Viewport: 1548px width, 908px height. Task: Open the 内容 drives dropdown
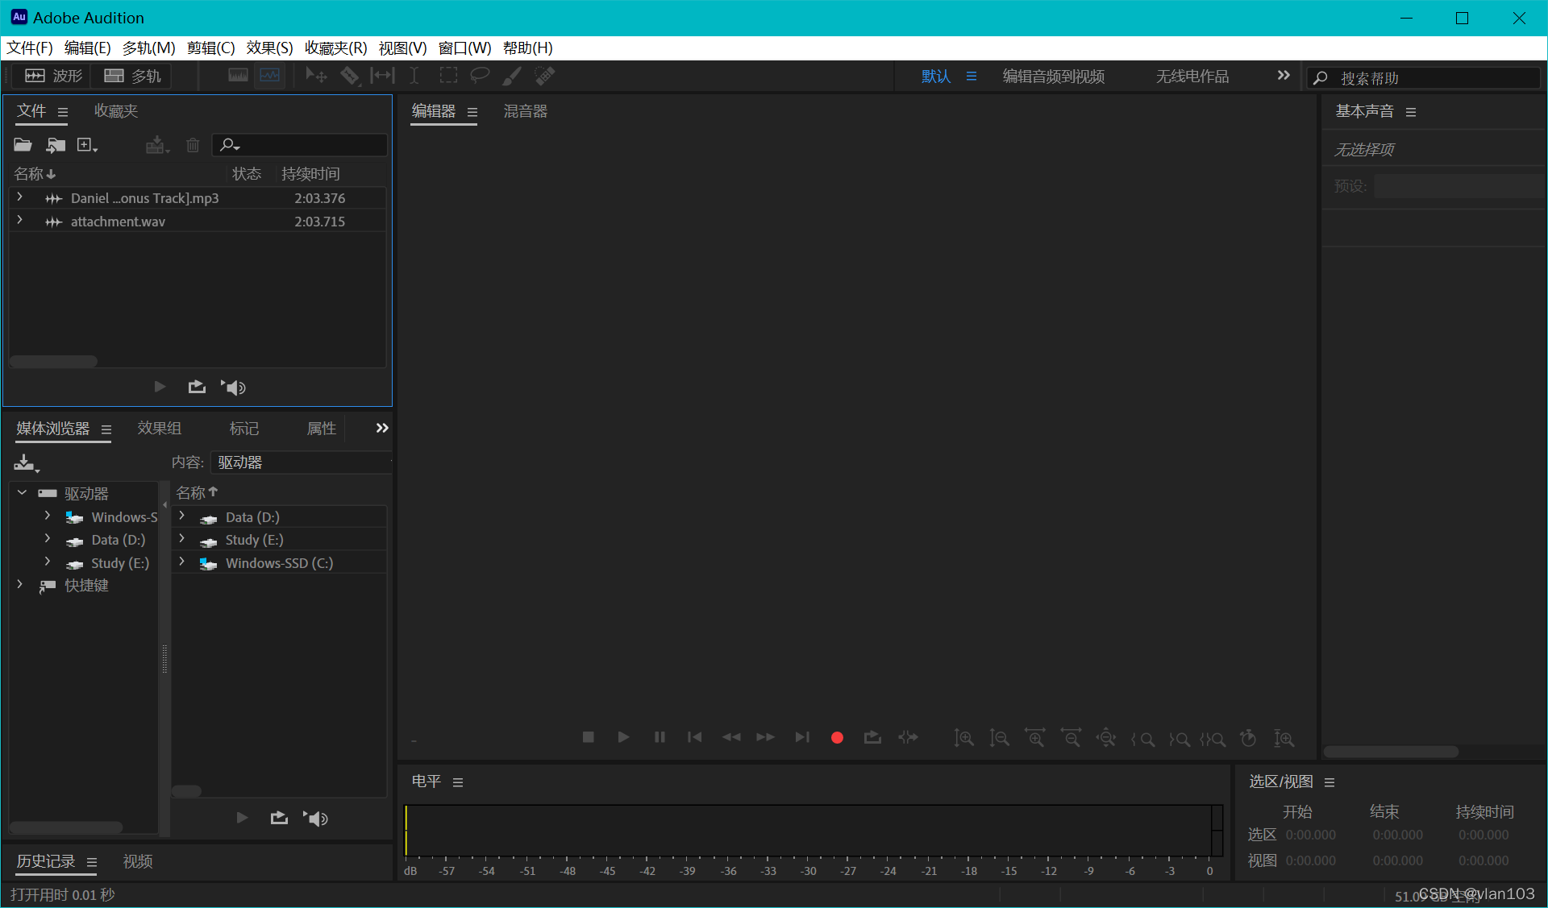coord(300,462)
